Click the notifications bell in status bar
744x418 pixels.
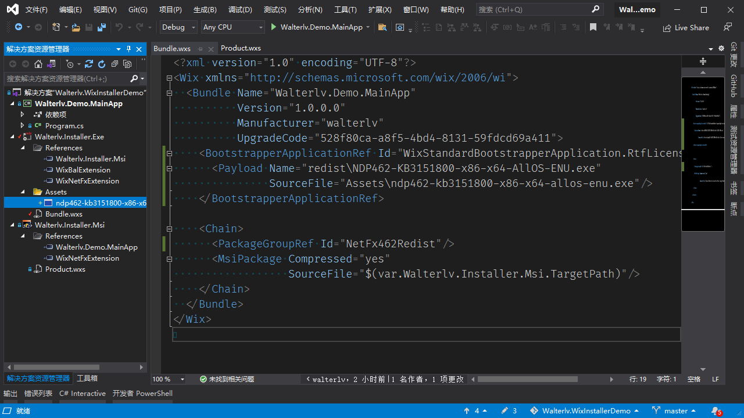[716, 410]
